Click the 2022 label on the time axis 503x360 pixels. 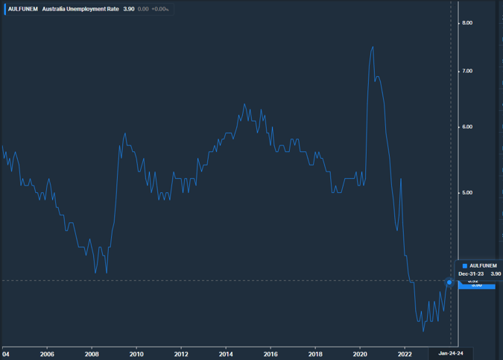coord(405,354)
